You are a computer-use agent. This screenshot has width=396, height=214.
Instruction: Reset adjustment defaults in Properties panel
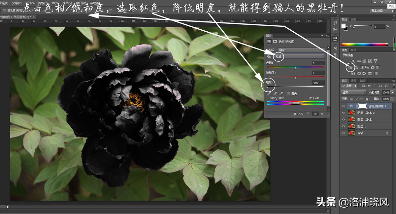[x=308, y=114]
